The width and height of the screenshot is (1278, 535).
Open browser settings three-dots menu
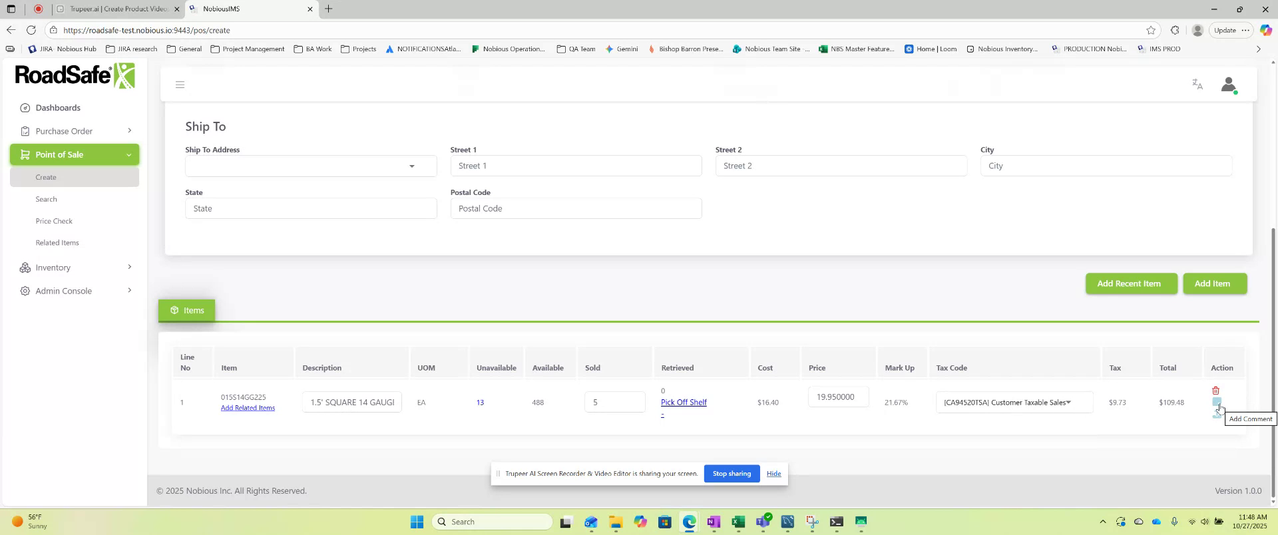(x=1245, y=30)
